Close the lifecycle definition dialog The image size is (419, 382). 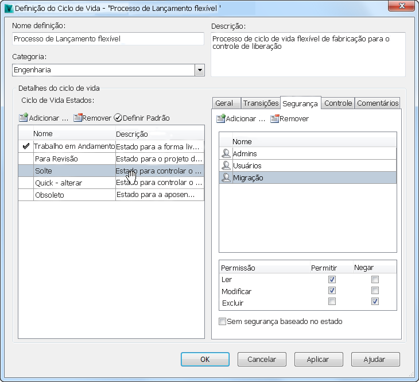(402, 6)
